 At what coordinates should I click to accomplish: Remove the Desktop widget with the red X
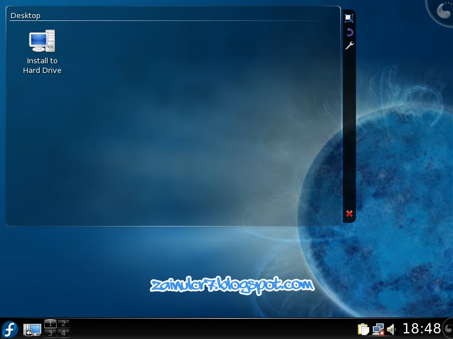(349, 214)
